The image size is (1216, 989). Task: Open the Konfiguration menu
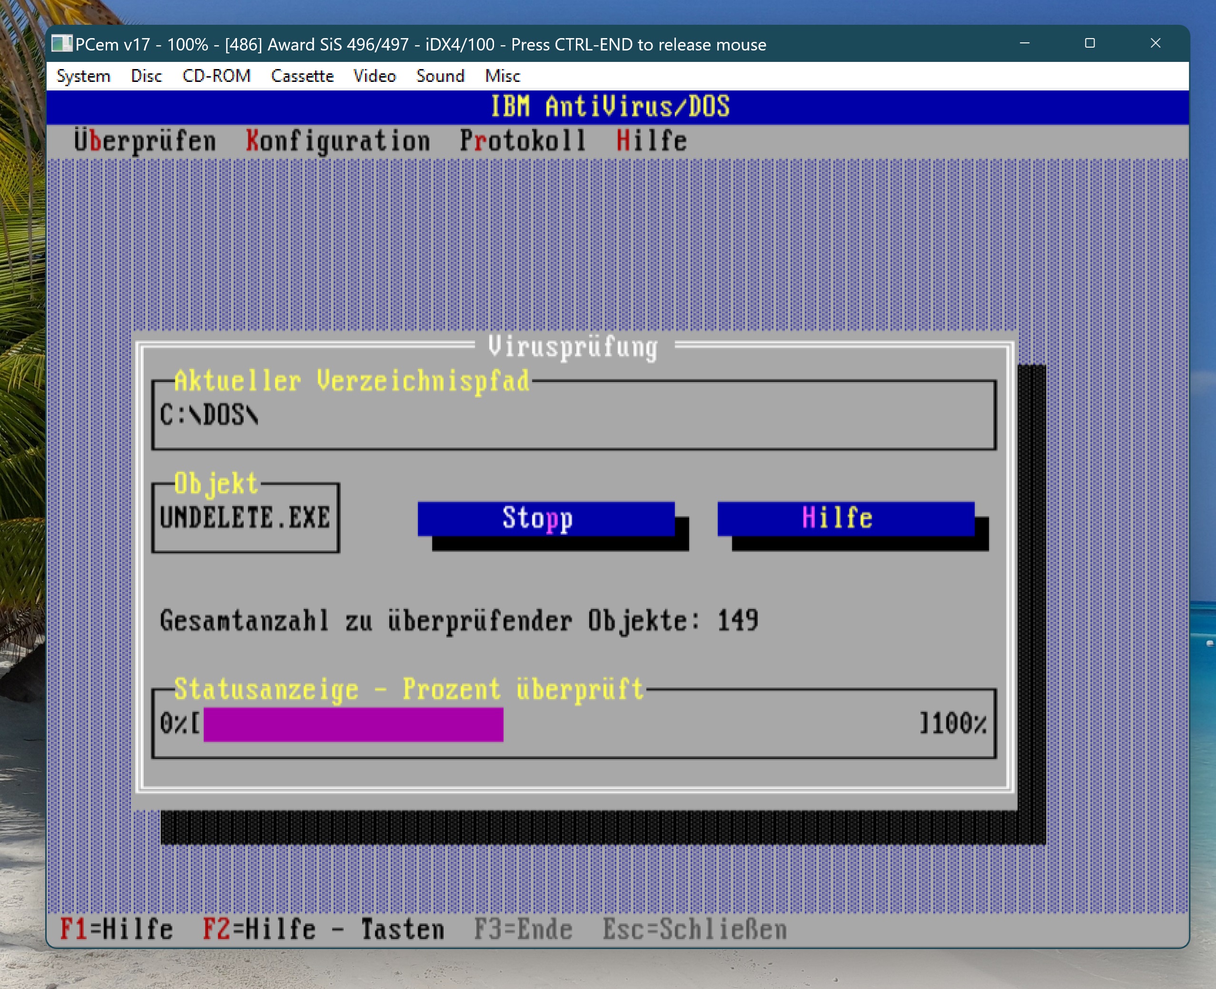tap(337, 141)
